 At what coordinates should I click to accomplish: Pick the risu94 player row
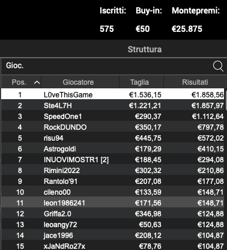click(x=112, y=138)
